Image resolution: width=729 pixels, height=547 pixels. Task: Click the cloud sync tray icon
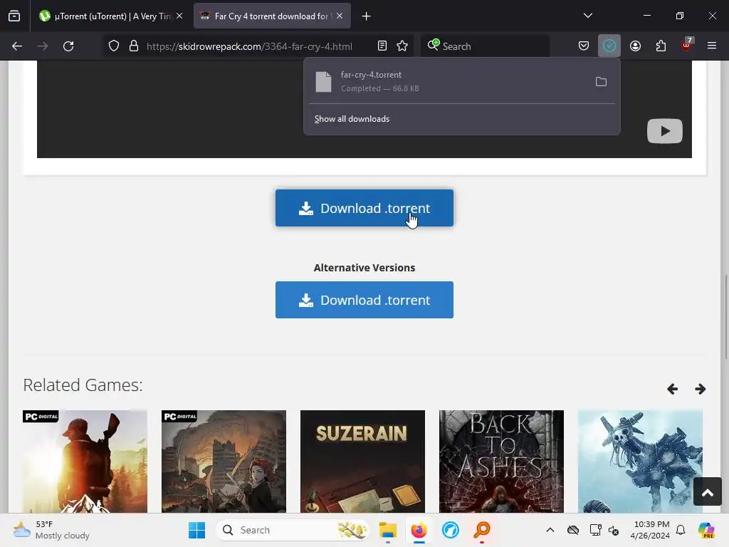coord(573,530)
